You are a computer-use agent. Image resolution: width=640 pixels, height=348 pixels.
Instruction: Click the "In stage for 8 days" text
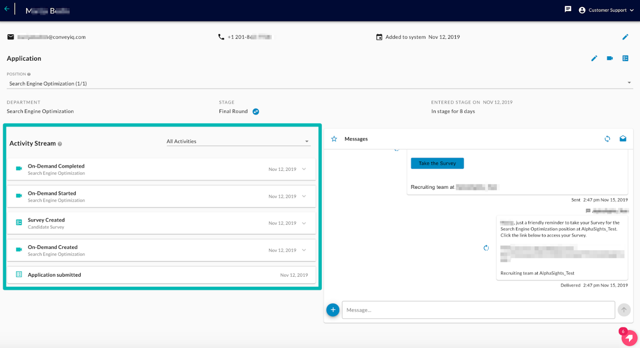point(453,112)
